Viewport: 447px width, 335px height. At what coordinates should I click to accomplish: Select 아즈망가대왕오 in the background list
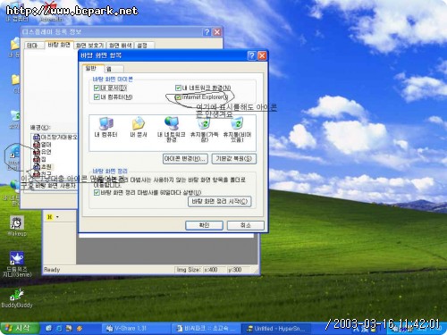[55, 137]
